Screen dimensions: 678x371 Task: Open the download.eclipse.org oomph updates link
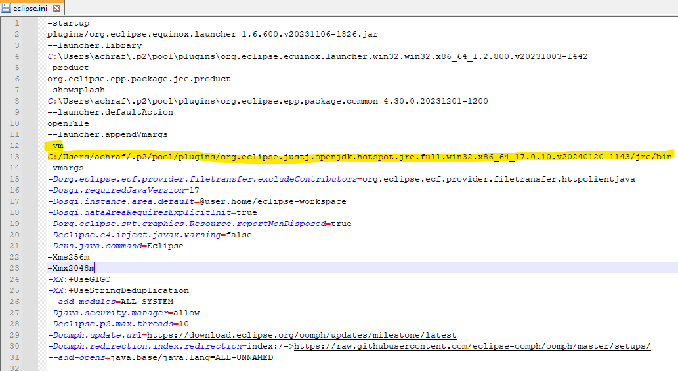pos(301,335)
